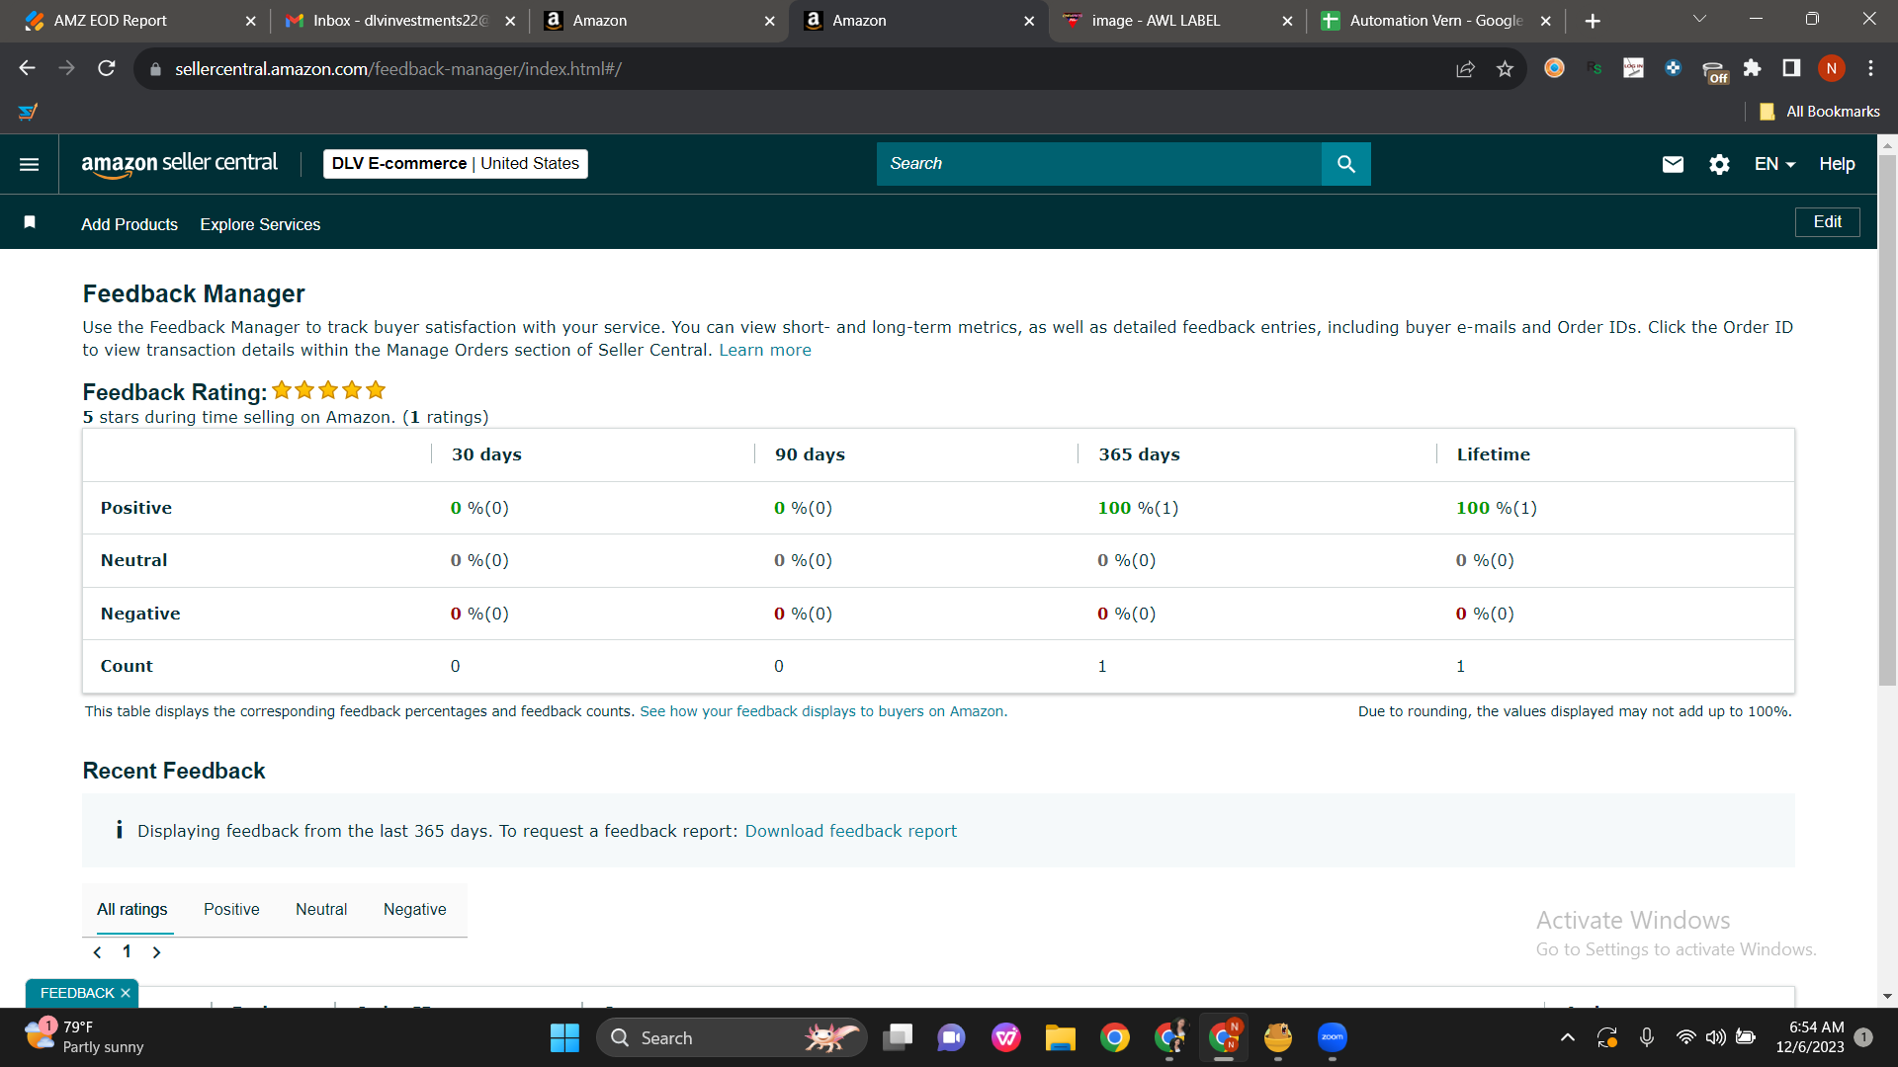
Task: Click the bookmark bar cart shortcut icon
Action: pyautogui.click(x=28, y=112)
